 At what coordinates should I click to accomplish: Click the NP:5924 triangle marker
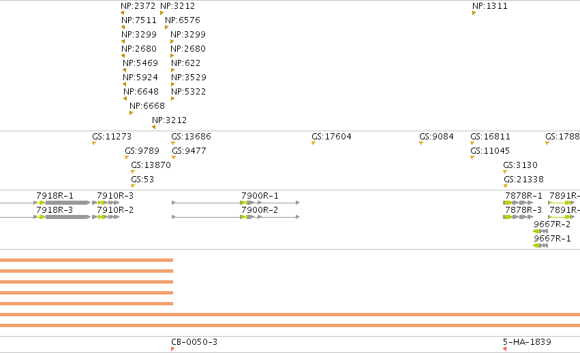pos(124,84)
